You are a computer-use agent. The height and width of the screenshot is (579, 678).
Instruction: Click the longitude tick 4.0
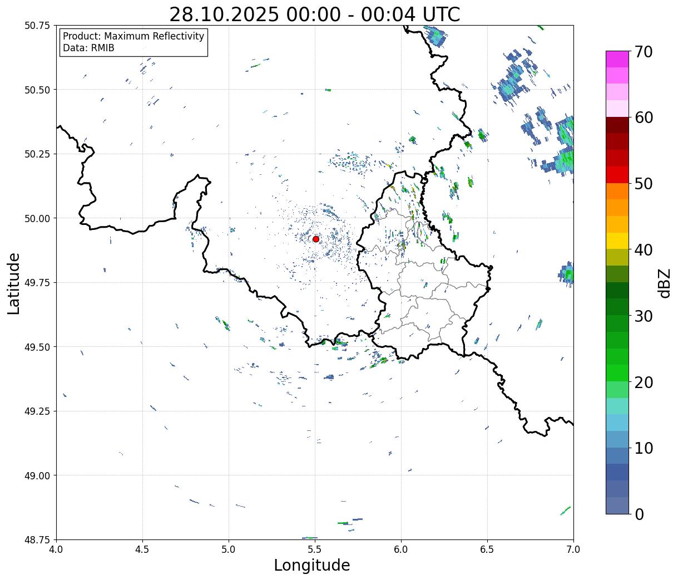pos(56,549)
